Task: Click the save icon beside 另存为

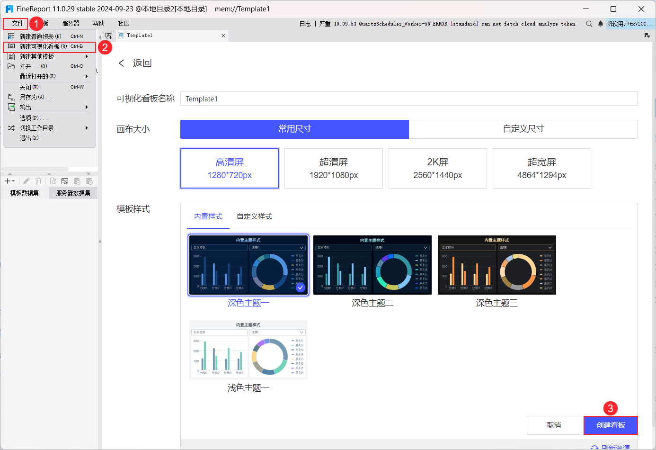Action: 11,97
